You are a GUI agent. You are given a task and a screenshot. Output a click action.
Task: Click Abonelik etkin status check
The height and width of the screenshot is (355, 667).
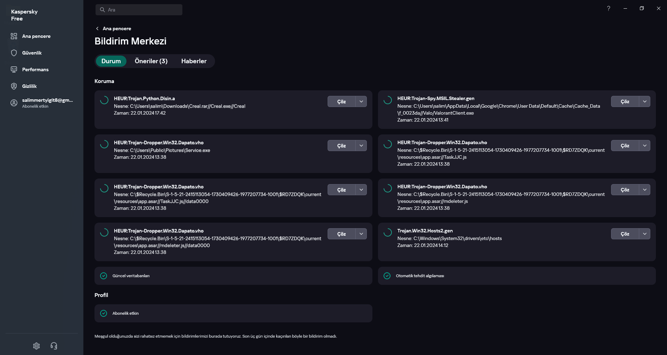tap(104, 313)
